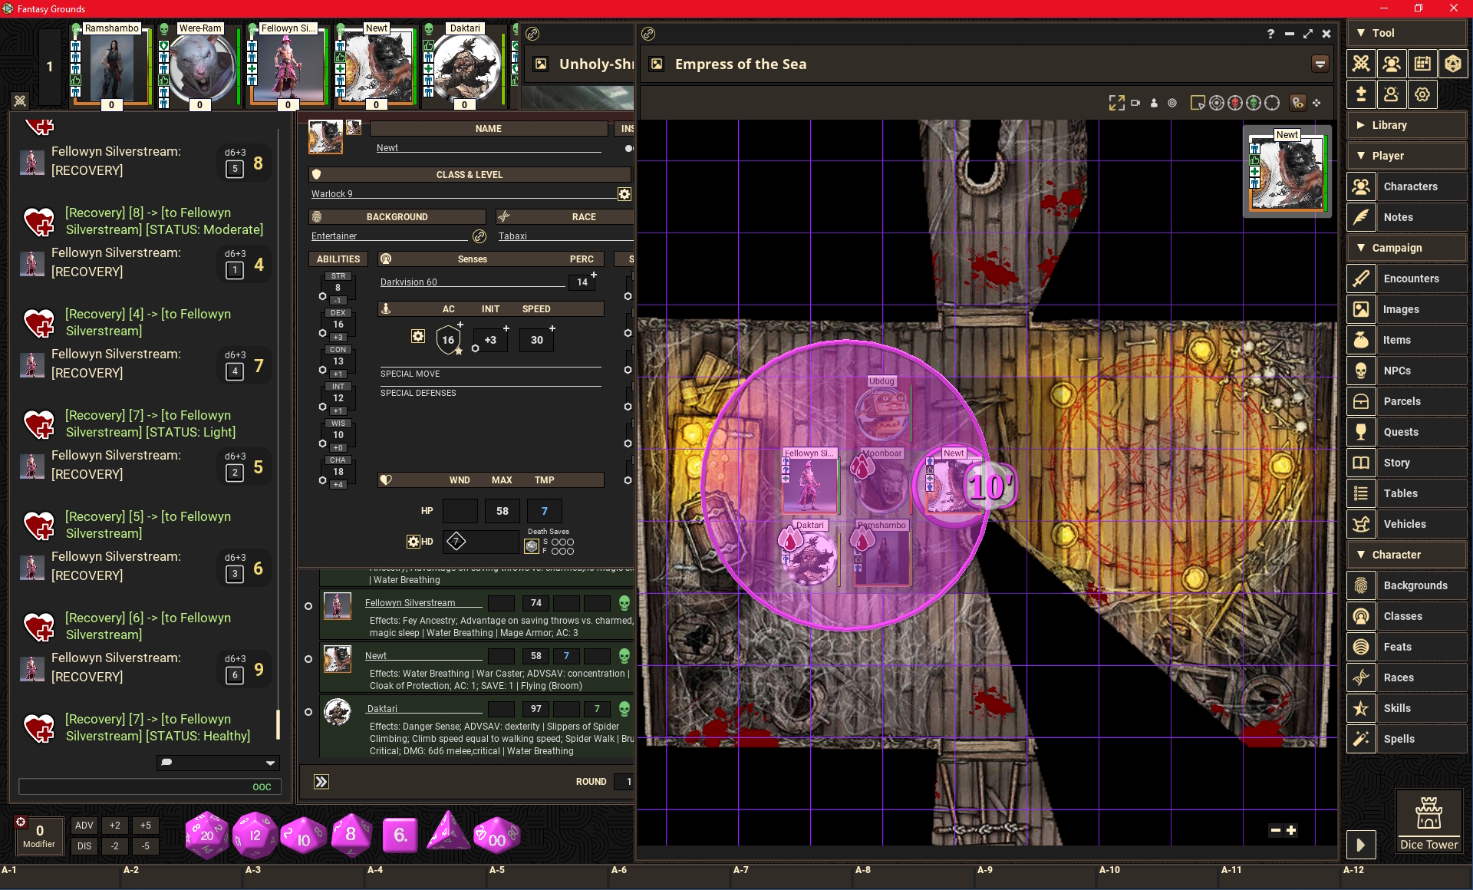
Task: Click the hit dice HD gear icon
Action: (414, 542)
